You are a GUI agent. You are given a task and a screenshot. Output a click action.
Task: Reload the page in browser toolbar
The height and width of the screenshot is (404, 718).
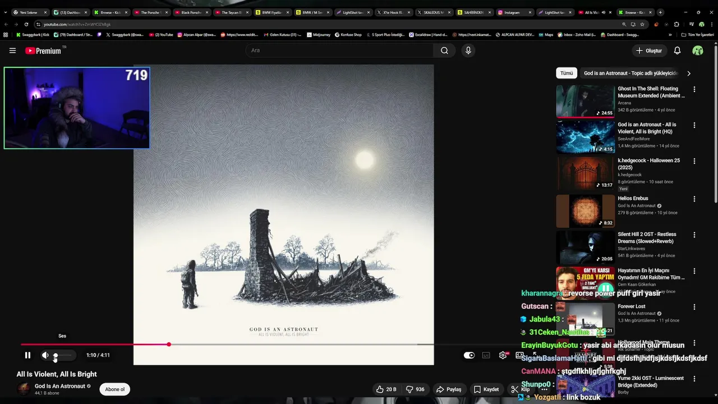tap(26, 24)
